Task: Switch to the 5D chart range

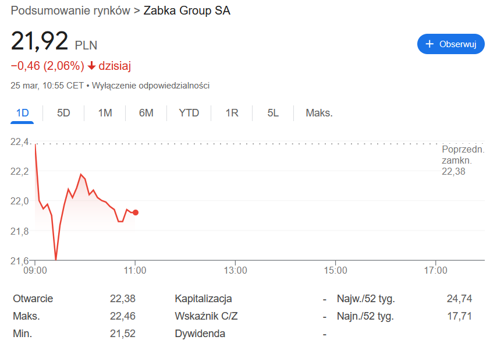Action: point(63,113)
